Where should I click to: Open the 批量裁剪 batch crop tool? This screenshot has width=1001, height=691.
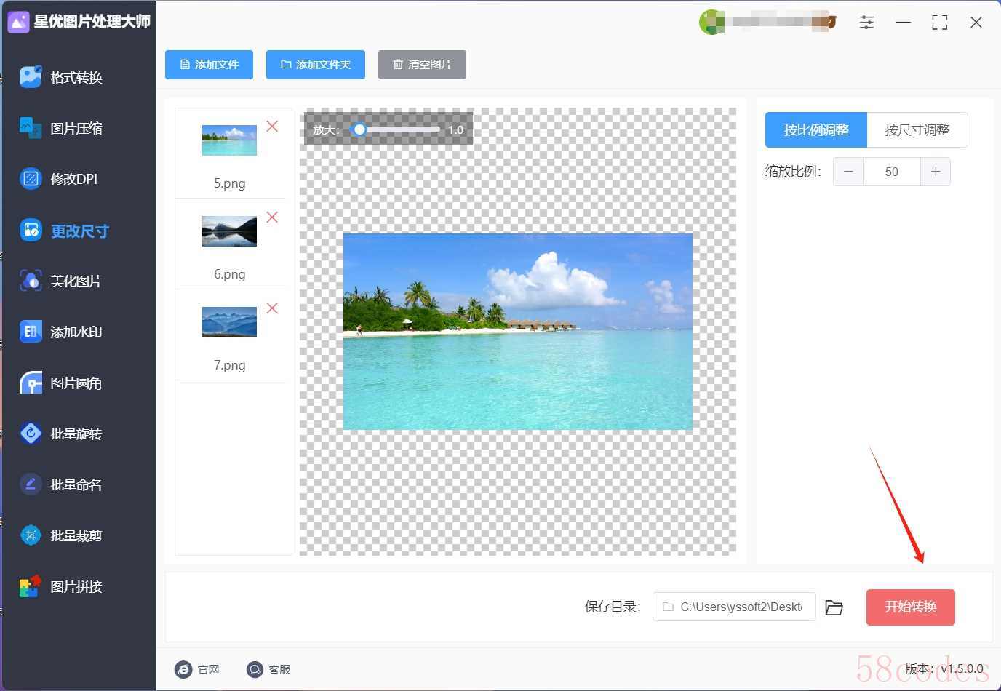[x=62, y=535]
